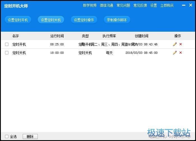
Task: Delete the 定时关机 task with red X
Action: tap(181, 52)
